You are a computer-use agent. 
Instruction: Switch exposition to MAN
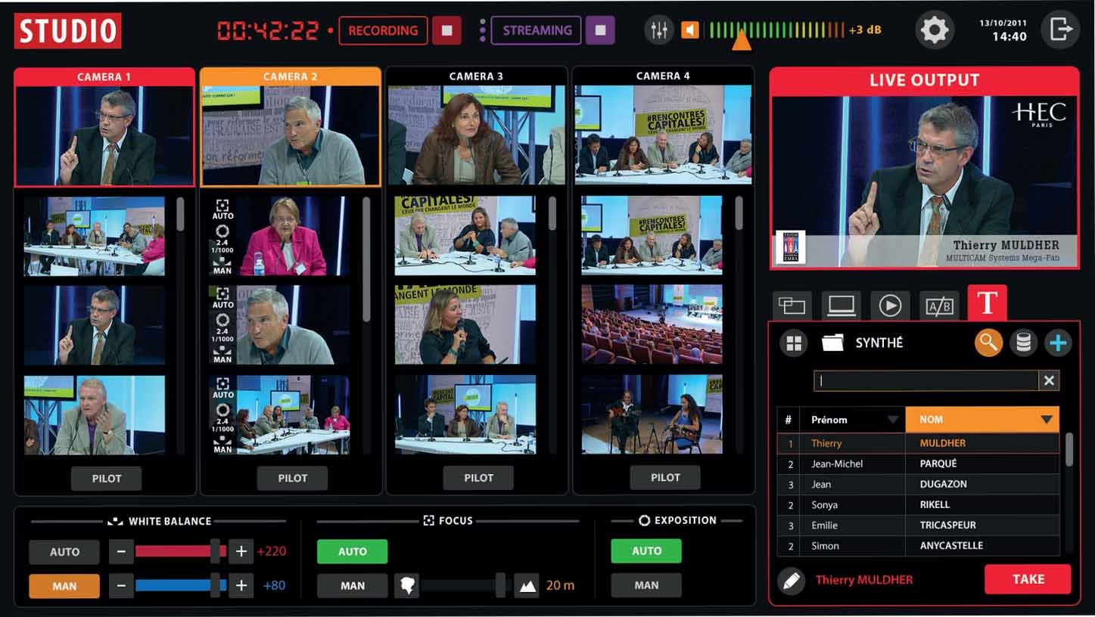(x=645, y=585)
